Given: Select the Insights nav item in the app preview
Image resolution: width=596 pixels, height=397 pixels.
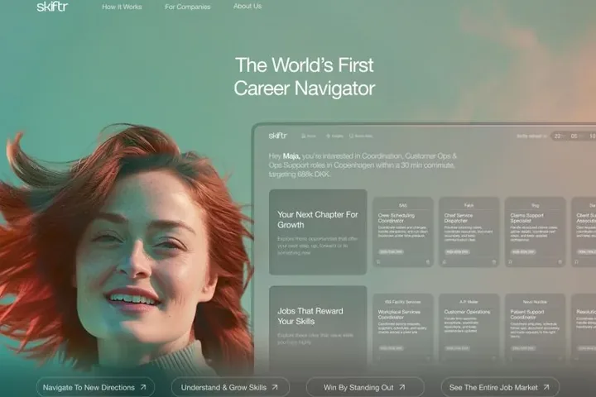Looking at the screenshot, I should 334,136.
